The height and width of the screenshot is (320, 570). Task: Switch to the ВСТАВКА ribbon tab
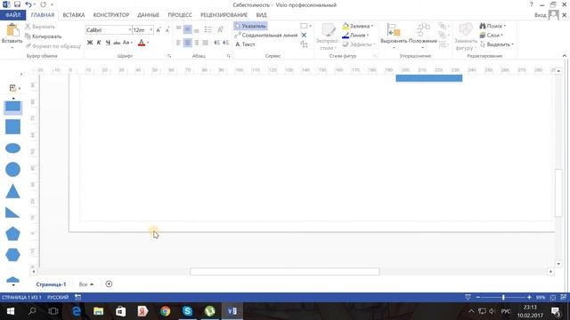[x=73, y=15]
